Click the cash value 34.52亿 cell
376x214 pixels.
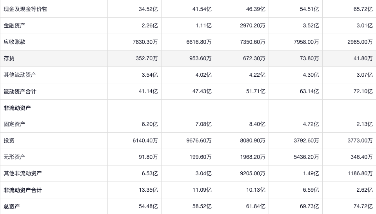148,9
